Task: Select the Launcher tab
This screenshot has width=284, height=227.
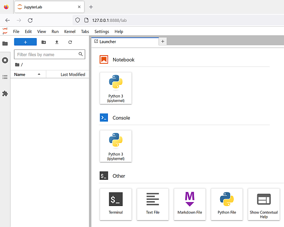Action: click(x=125, y=42)
